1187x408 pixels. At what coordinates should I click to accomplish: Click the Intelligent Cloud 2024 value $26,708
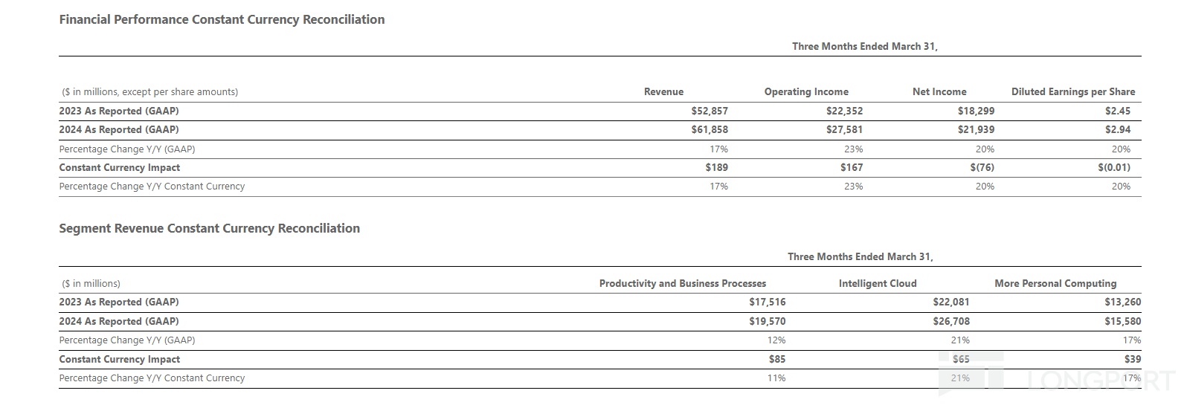pos(950,321)
